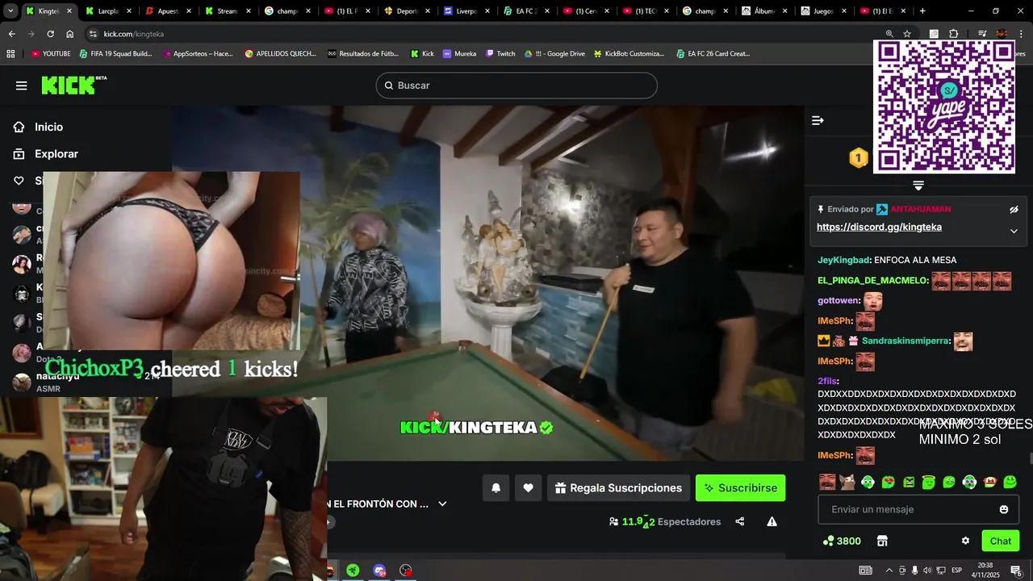
Task: Open chat settings with the gear icon
Action: [x=965, y=541]
